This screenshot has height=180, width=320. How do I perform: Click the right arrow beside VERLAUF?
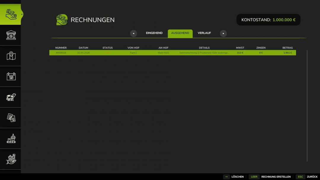tap(223, 33)
